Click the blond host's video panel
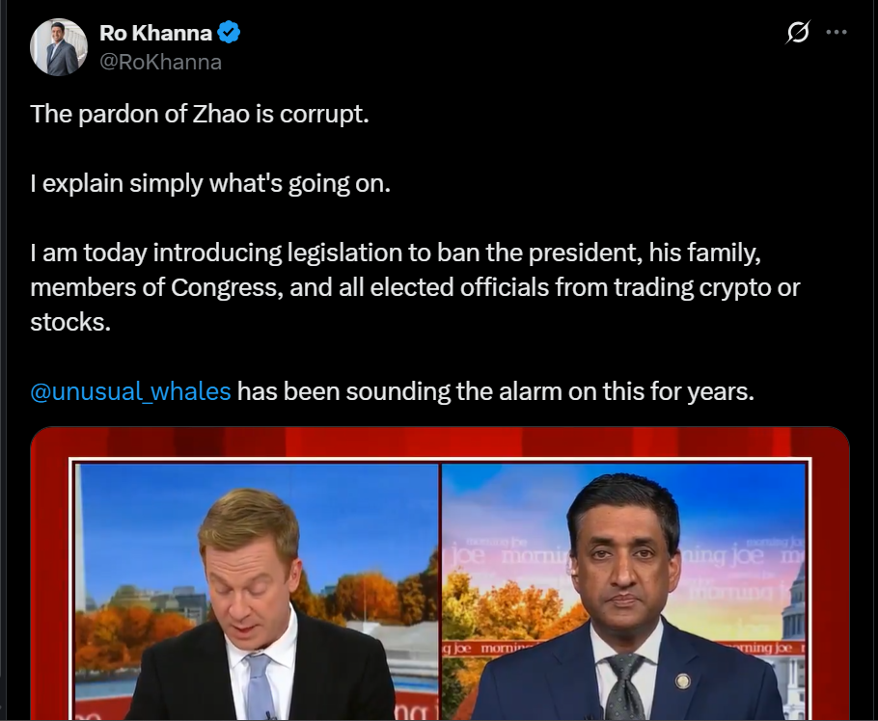The width and height of the screenshot is (878, 721). tap(257, 592)
